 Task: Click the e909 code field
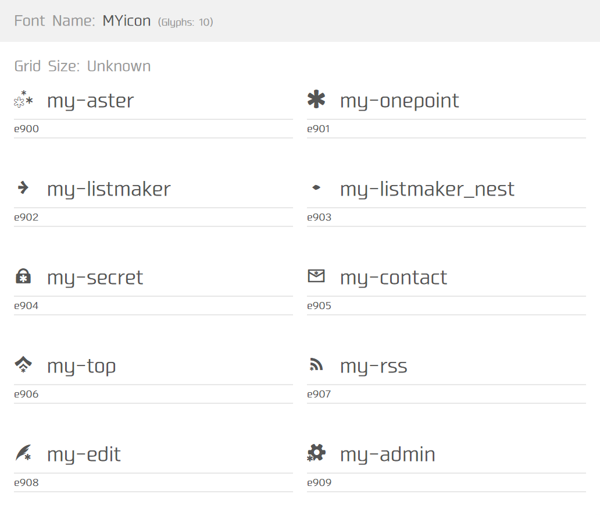pyautogui.click(x=447, y=483)
